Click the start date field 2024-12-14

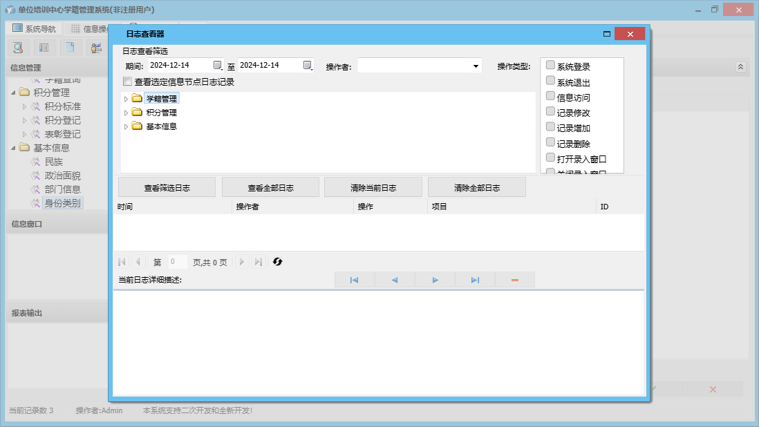pos(180,65)
